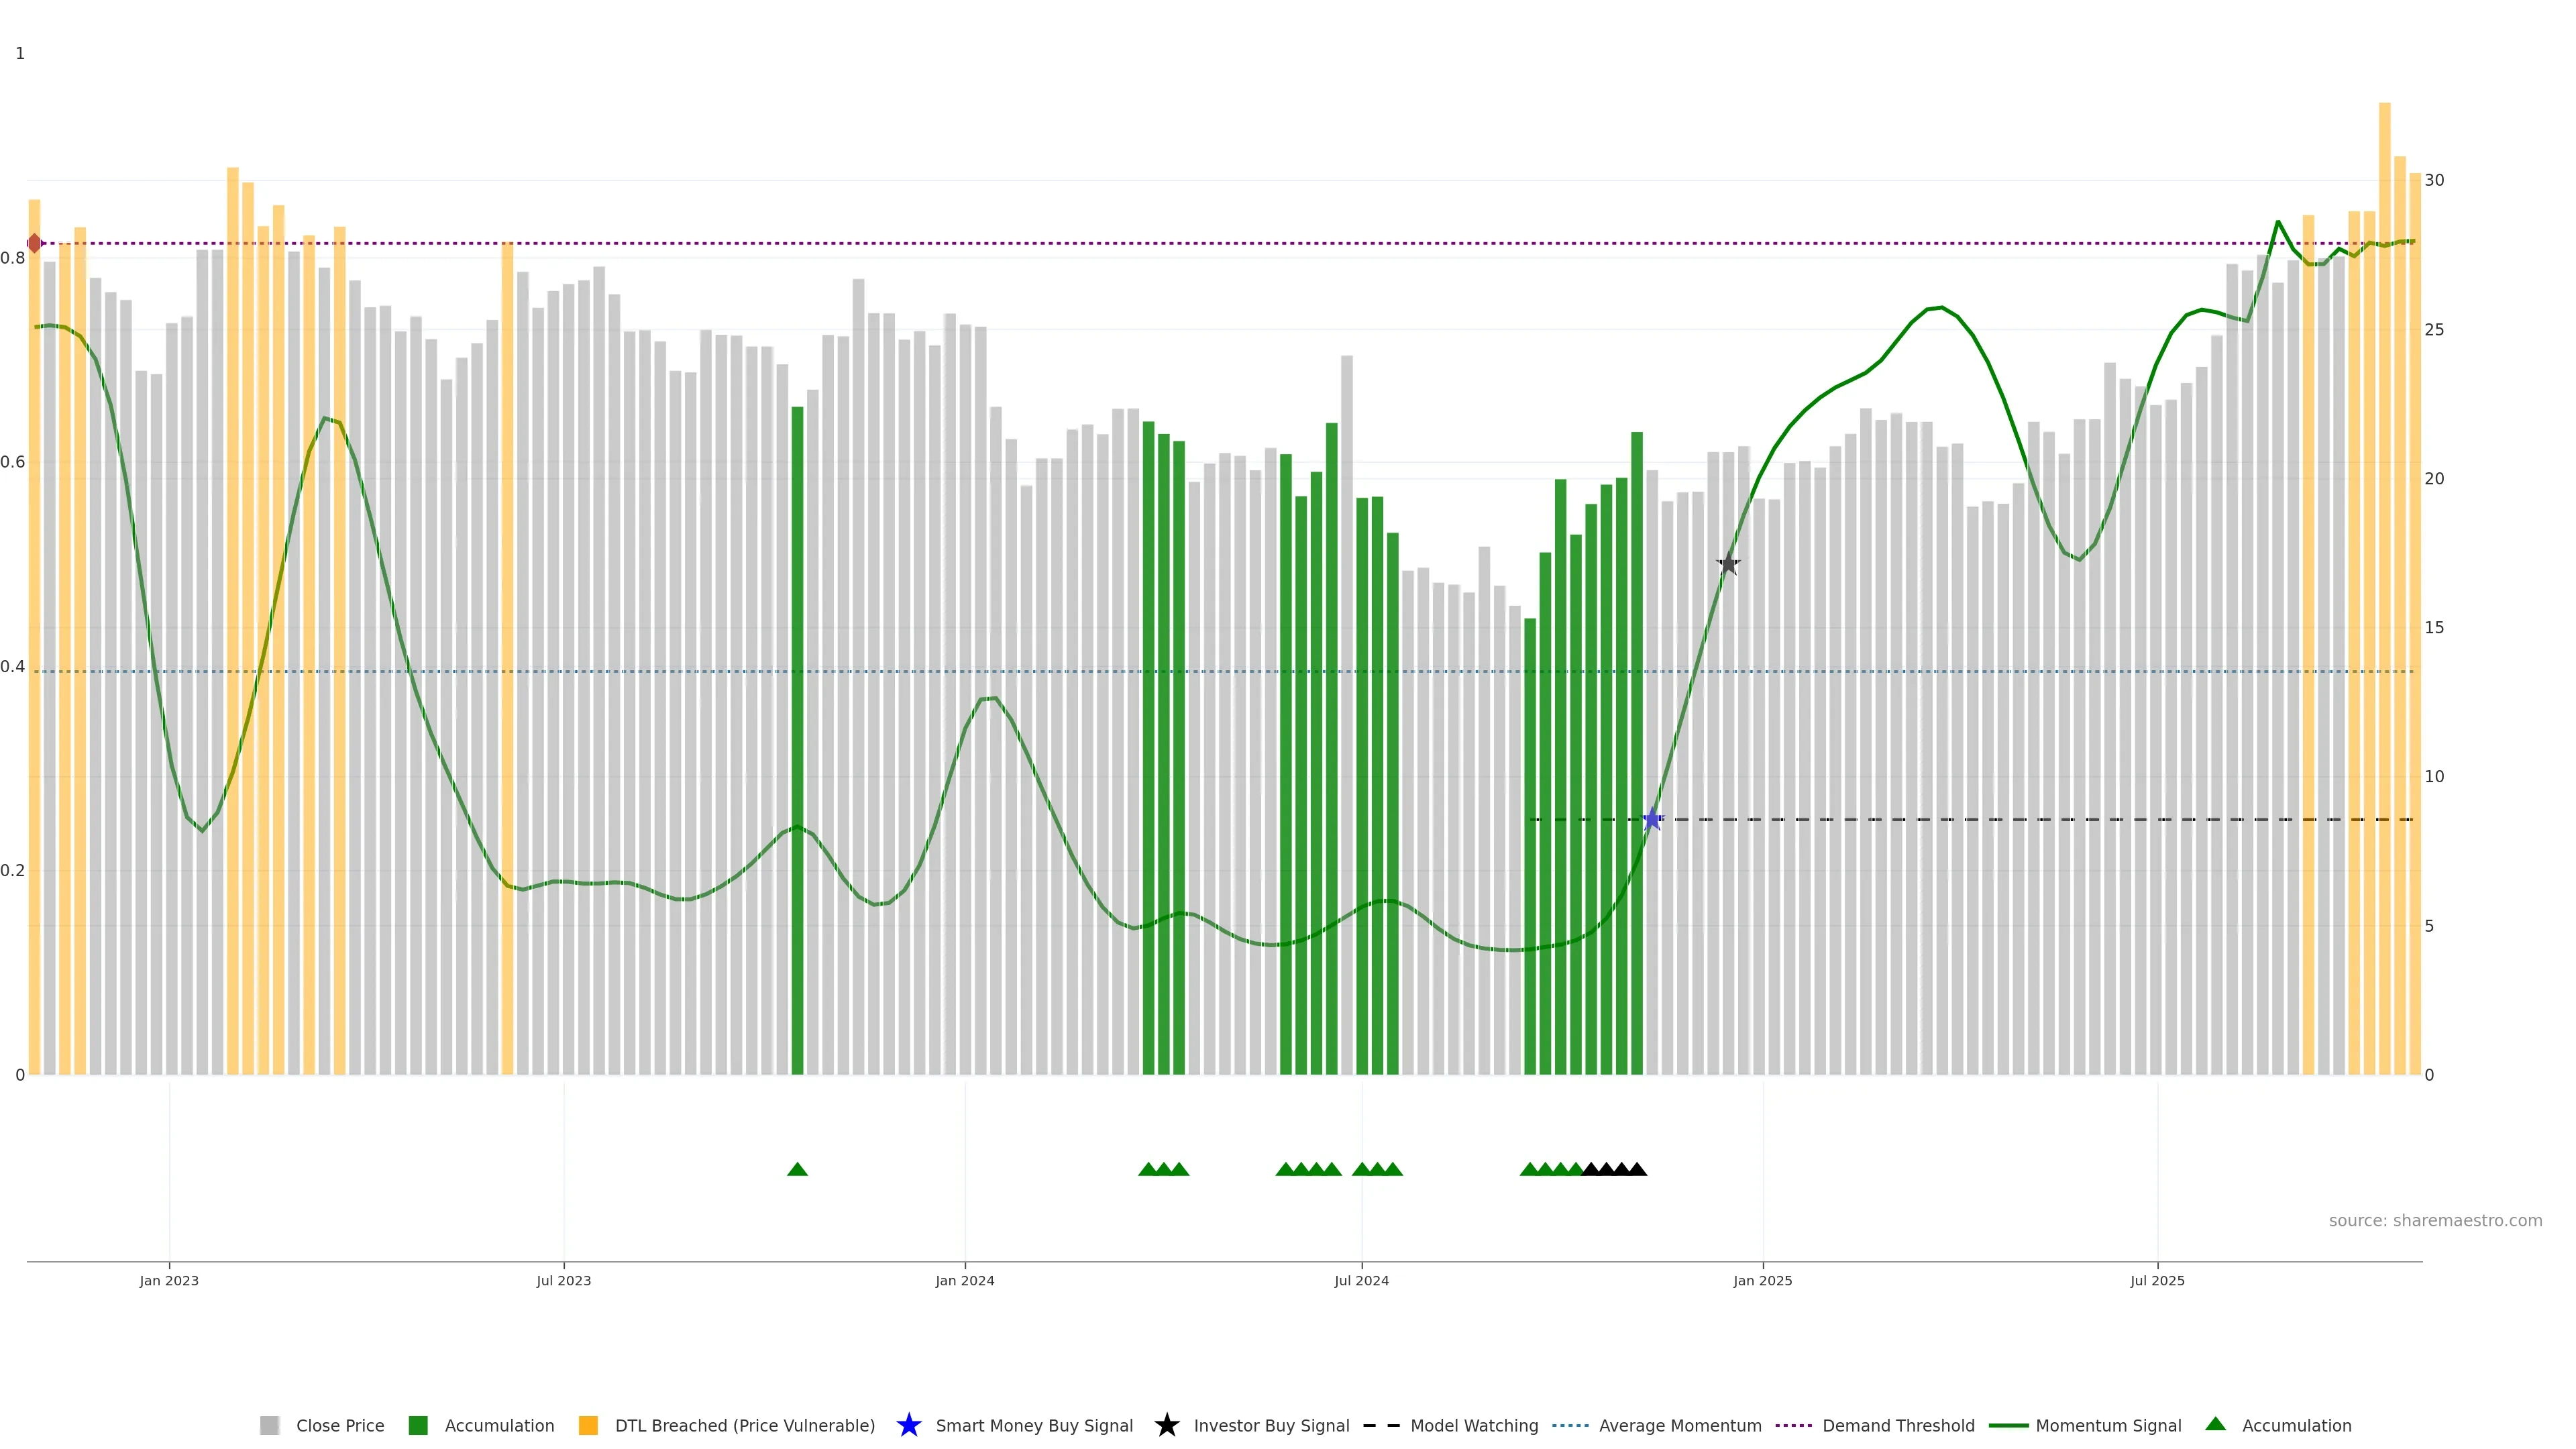Toggle the DTL Breached legend entry
The image size is (2576, 1449).
click(744, 1426)
